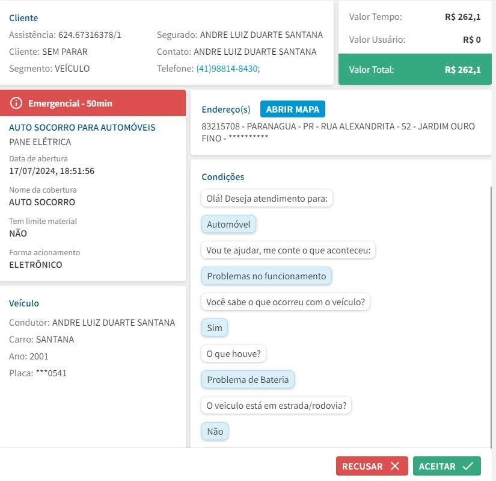This screenshot has height=481, width=496.
Task: Click the address text under Endereço(s)
Action: (x=338, y=132)
